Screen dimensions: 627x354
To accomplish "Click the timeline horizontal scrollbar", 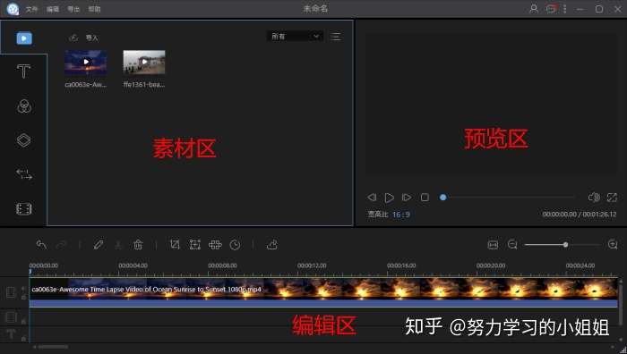I will point(53,347).
